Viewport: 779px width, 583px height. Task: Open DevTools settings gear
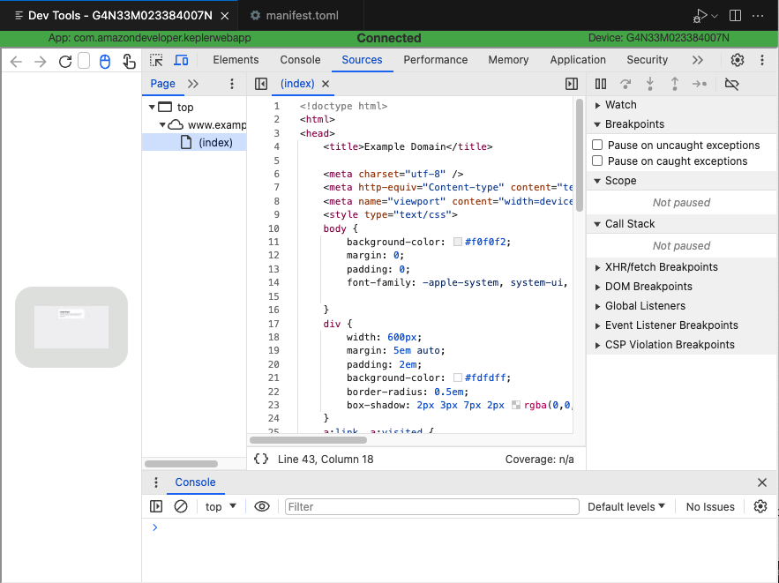(x=738, y=60)
